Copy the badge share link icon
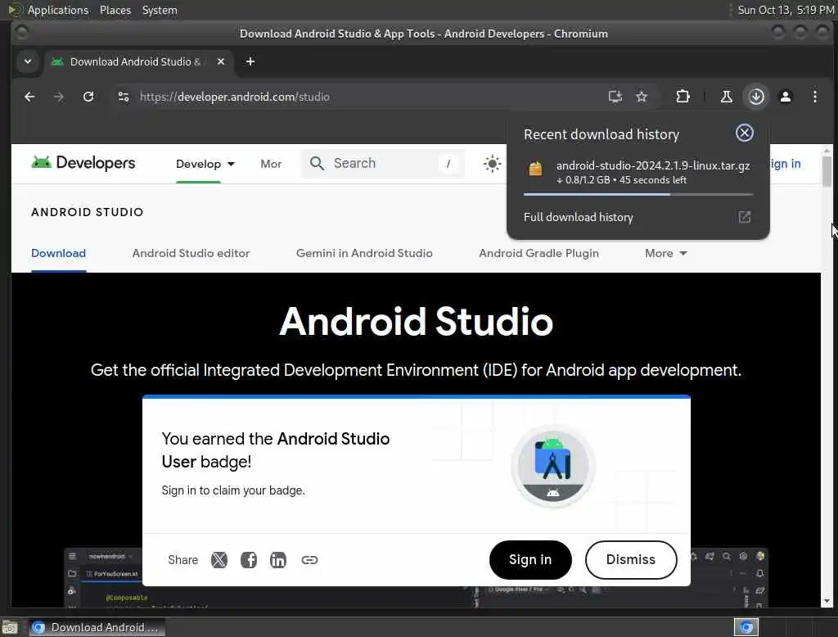Image resolution: width=838 pixels, height=637 pixels. (x=309, y=560)
